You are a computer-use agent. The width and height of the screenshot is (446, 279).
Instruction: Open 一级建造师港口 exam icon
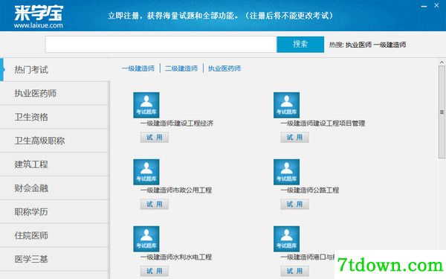coord(286,239)
